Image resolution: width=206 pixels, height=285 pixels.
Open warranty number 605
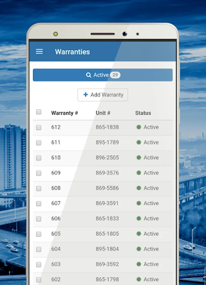coord(56,234)
